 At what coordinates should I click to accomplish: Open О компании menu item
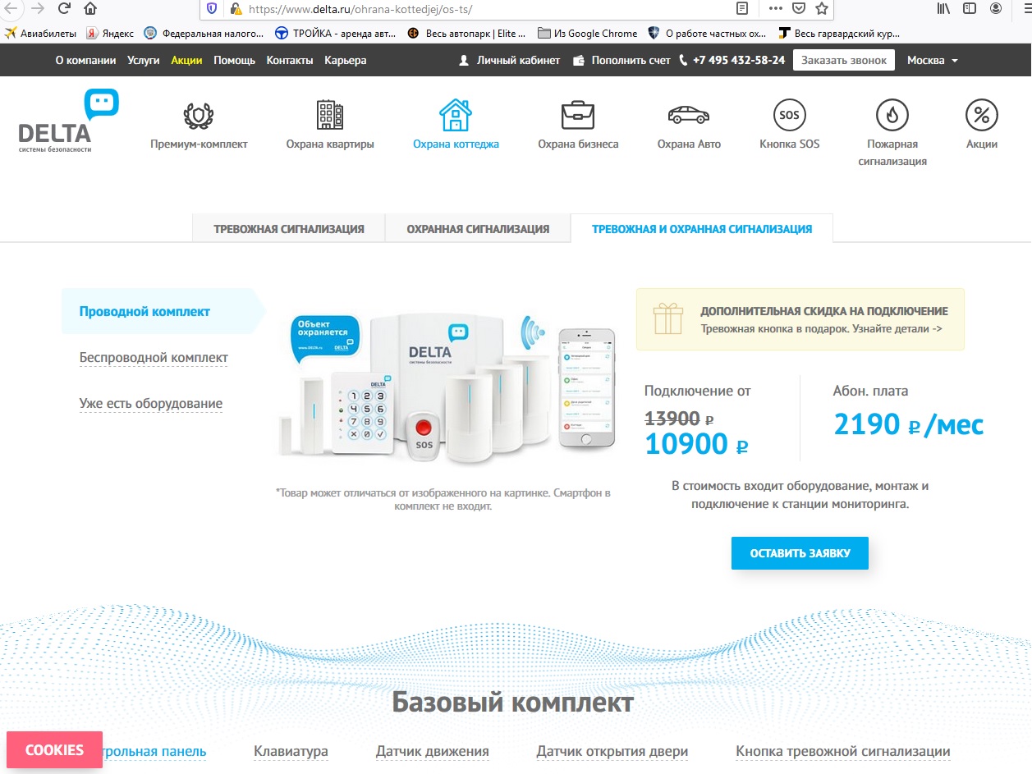86,61
